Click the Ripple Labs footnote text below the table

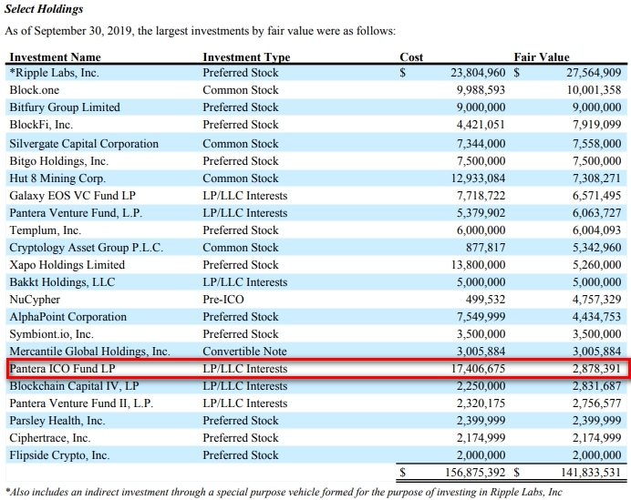284,492
